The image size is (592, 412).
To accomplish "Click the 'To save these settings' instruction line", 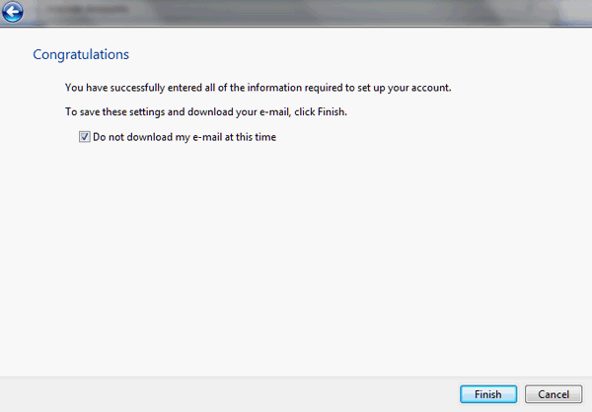I will [206, 112].
